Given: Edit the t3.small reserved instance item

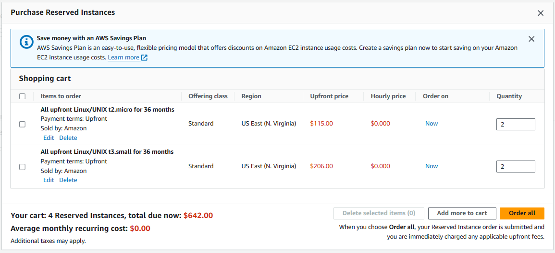Looking at the screenshot, I should 49,180.
